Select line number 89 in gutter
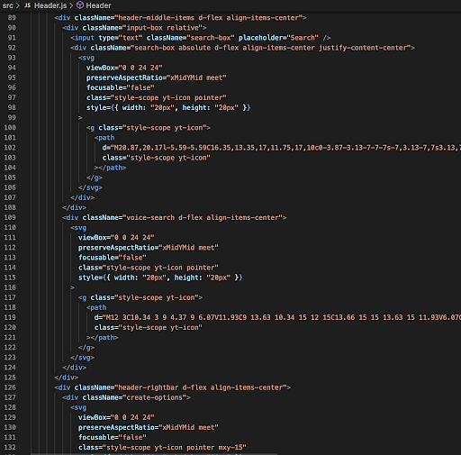 [12, 18]
